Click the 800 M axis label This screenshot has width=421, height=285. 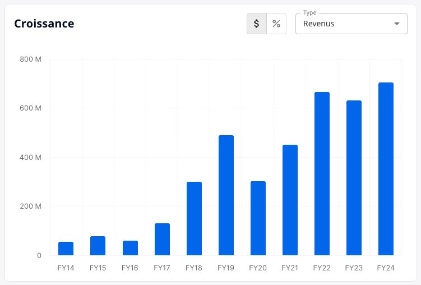[x=30, y=59]
